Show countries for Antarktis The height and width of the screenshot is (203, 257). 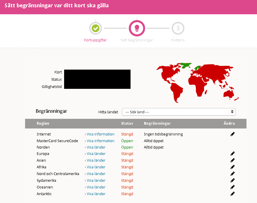95,194
